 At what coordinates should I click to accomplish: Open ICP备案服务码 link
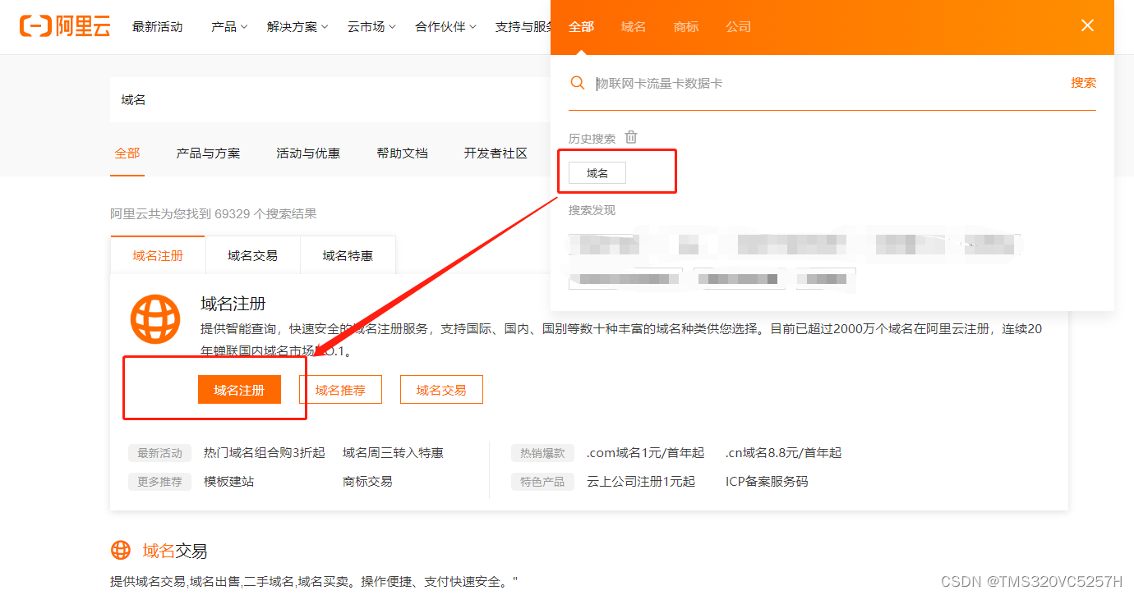pyautogui.click(x=767, y=482)
